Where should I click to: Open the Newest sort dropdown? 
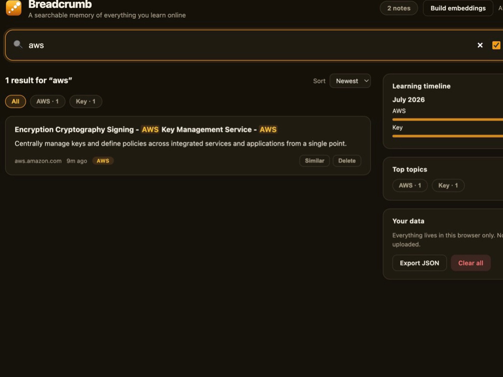click(x=350, y=81)
